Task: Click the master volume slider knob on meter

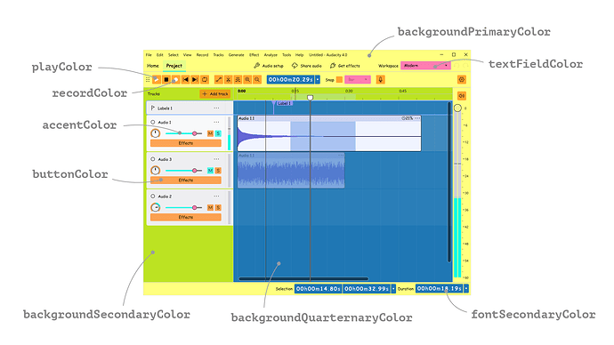Action: [x=457, y=108]
